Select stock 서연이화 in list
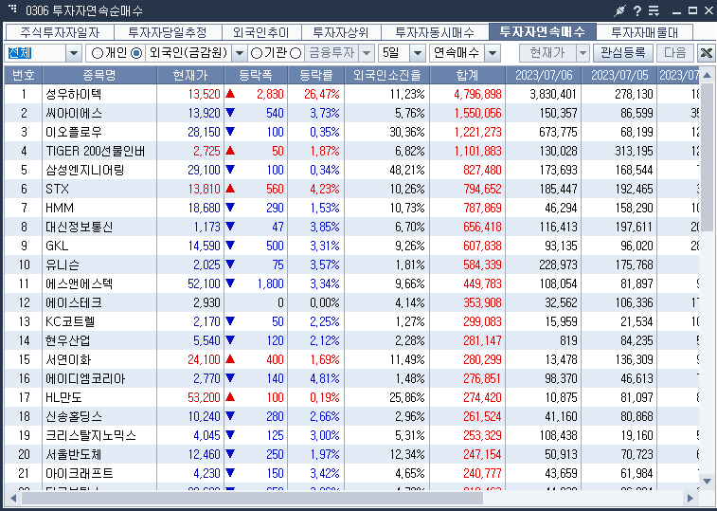The height and width of the screenshot is (511, 717). click(x=67, y=359)
